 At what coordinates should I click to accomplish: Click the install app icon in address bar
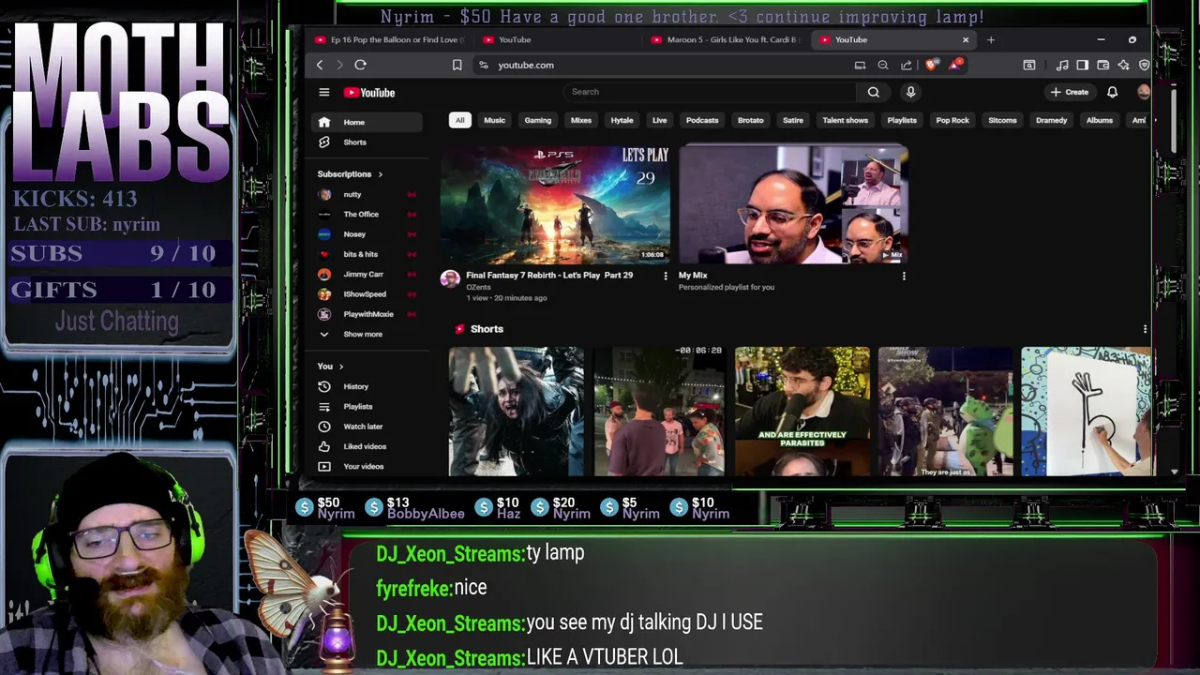[x=860, y=65]
